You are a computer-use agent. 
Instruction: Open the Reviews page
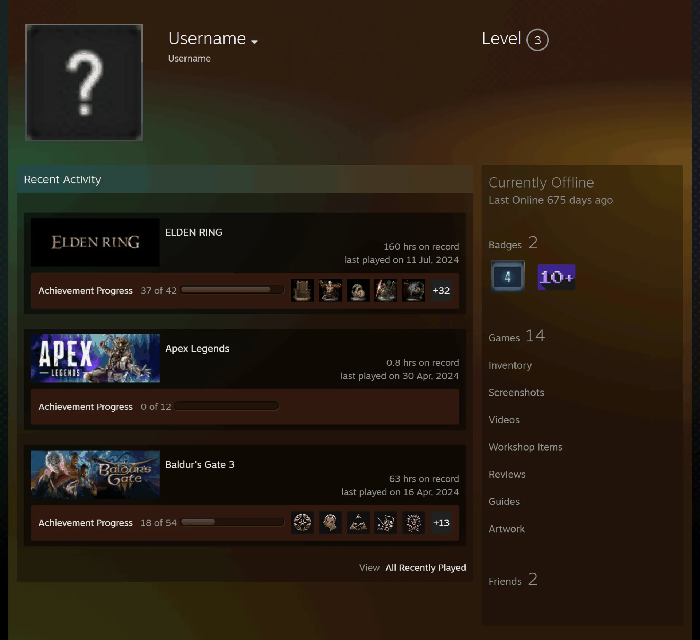(x=507, y=474)
